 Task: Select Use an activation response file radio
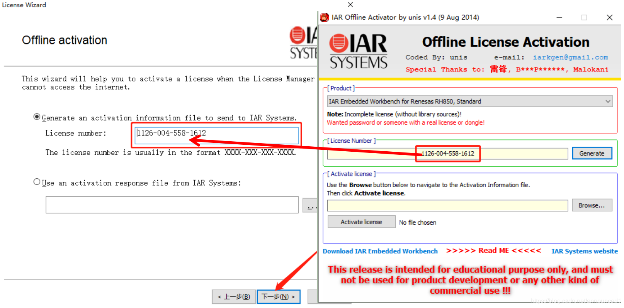(37, 182)
